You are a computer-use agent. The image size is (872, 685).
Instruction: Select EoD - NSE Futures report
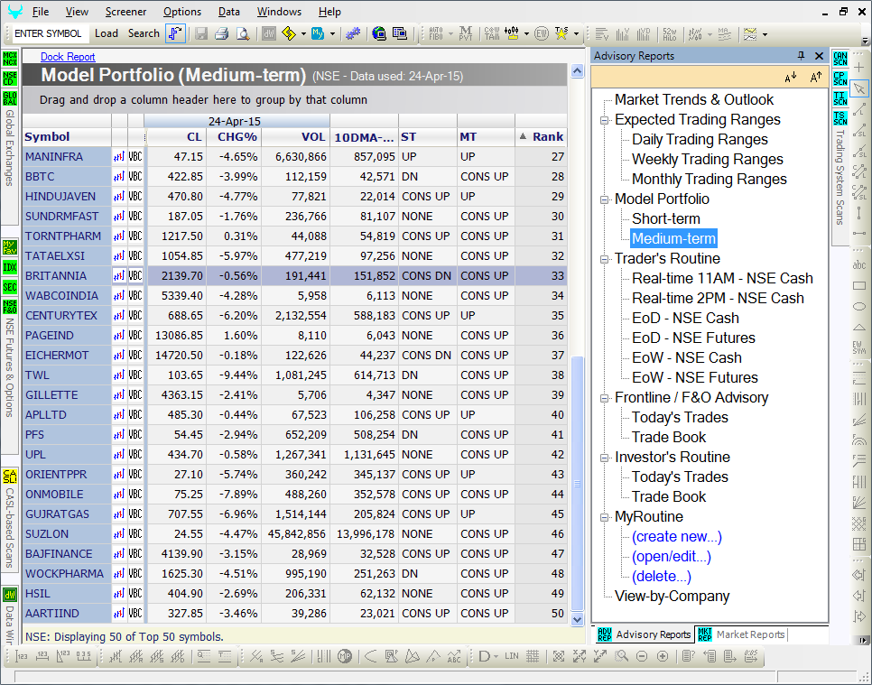tap(693, 338)
